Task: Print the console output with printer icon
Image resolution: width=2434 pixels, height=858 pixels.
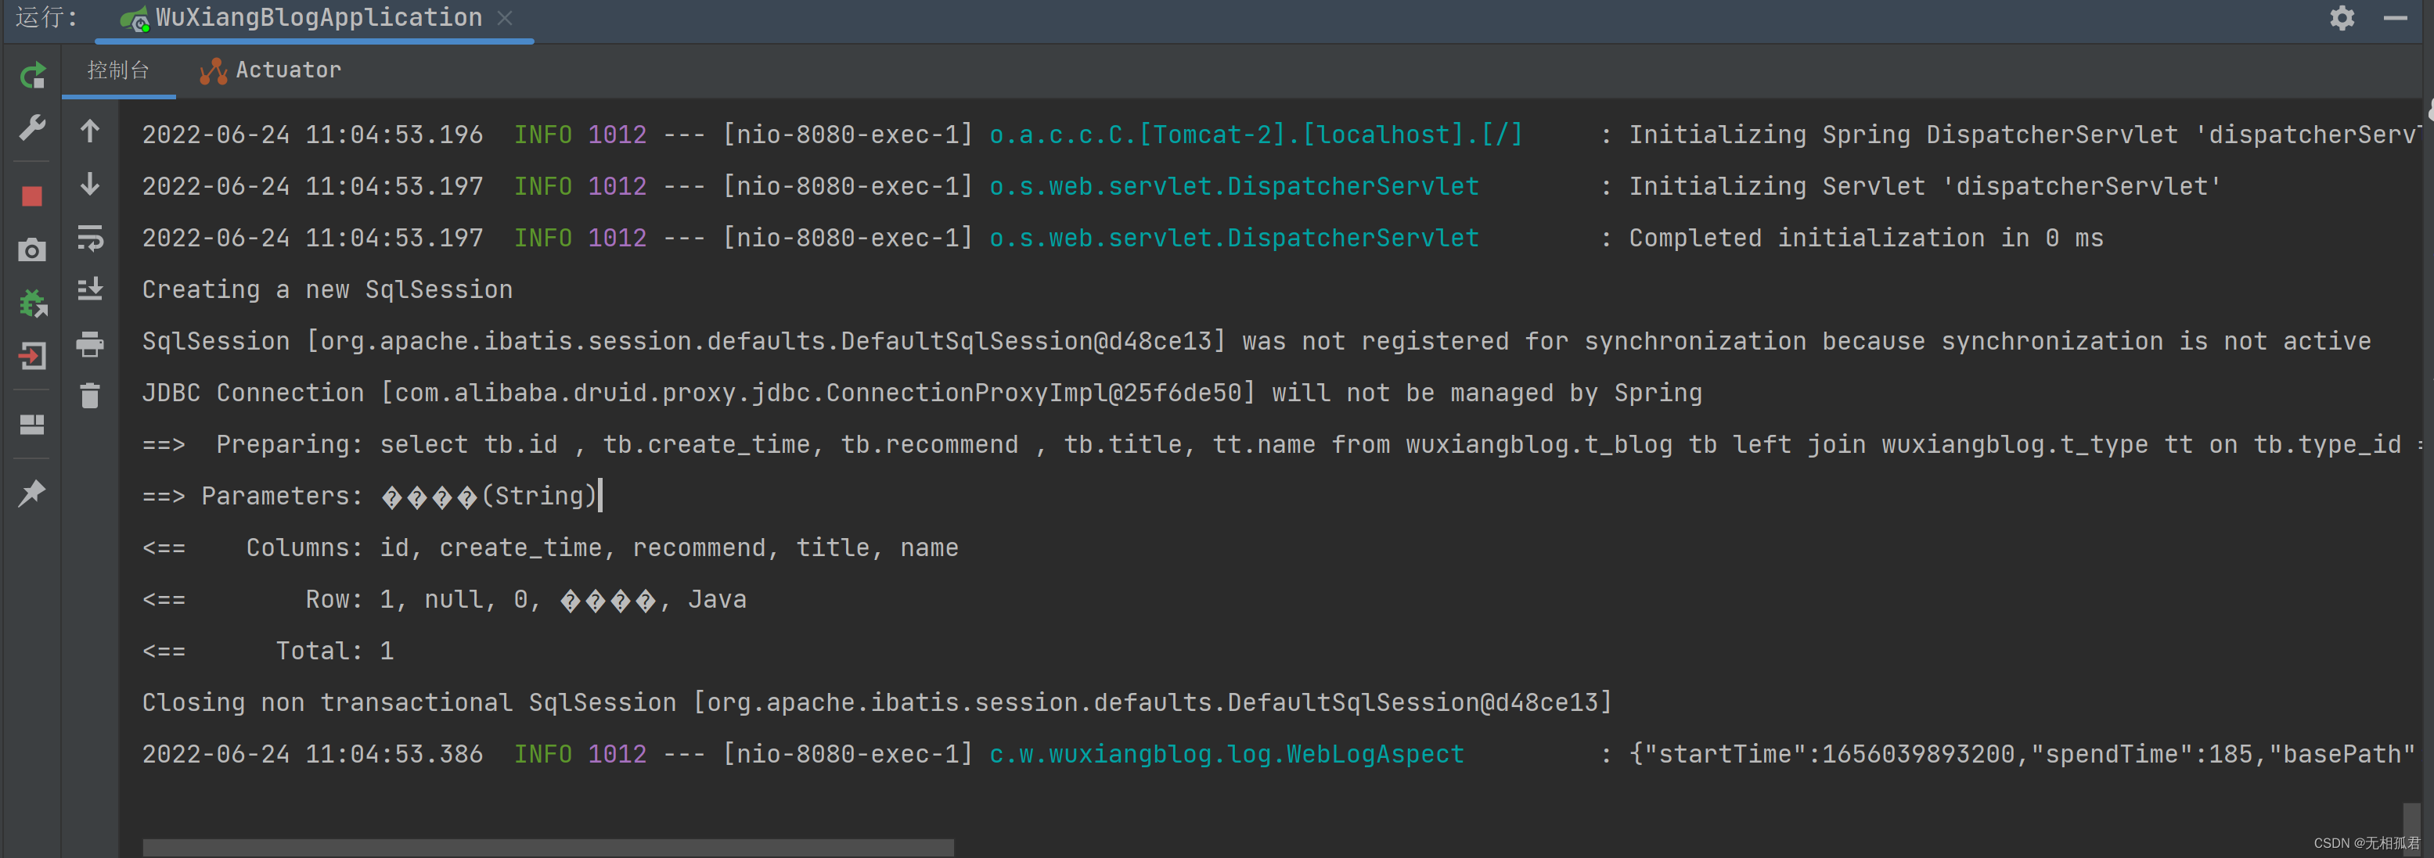Action: point(90,343)
